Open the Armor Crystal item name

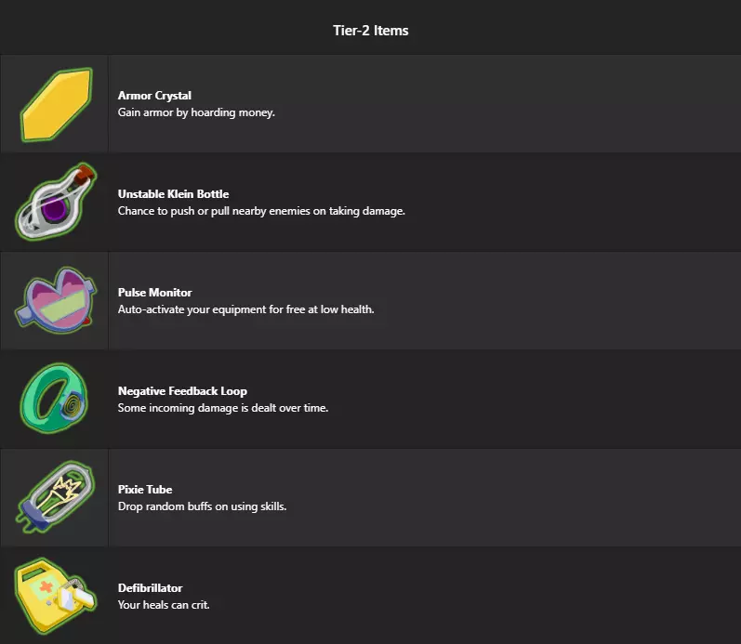pyautogui.click(x=154, y=96)
